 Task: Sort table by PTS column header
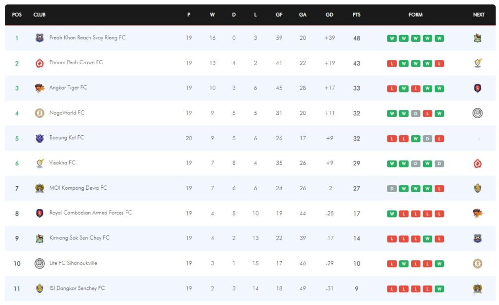click(x=356, y=15)
